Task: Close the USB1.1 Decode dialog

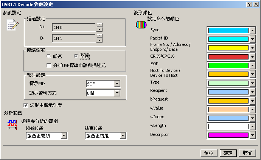Action: point(256,5)
